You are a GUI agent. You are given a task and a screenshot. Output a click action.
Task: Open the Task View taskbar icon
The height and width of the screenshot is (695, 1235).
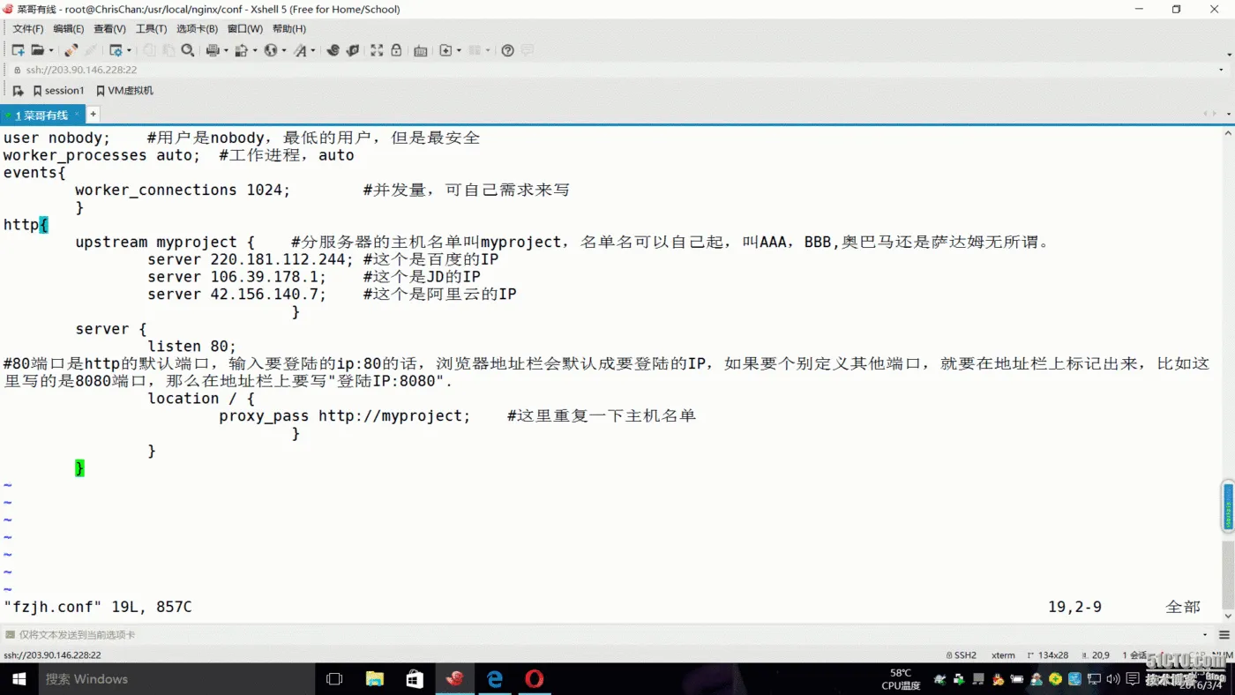coord(334,679)
